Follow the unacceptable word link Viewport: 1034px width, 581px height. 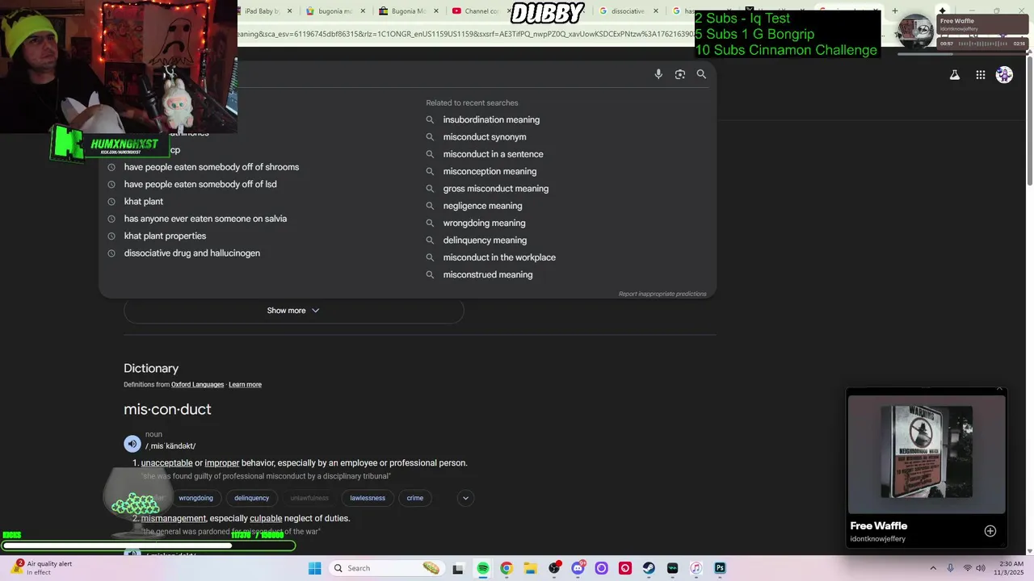tap(166, 463)
